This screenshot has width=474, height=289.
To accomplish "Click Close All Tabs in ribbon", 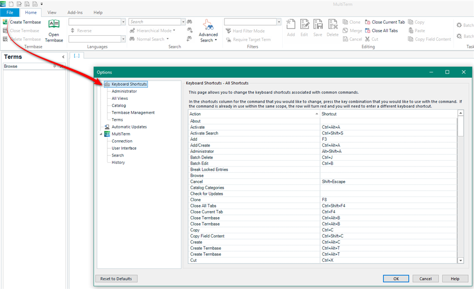I will [381, 30].
